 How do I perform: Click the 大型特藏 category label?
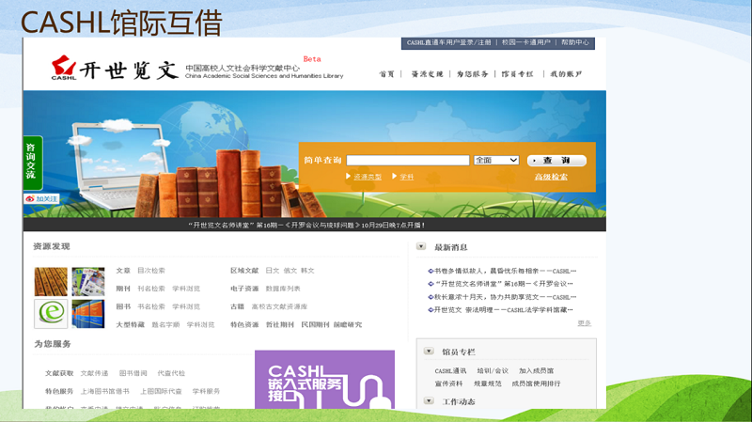point(130,324)
